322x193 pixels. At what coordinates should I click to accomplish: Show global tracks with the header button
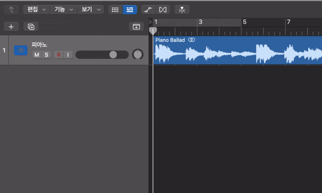point(137,27)
